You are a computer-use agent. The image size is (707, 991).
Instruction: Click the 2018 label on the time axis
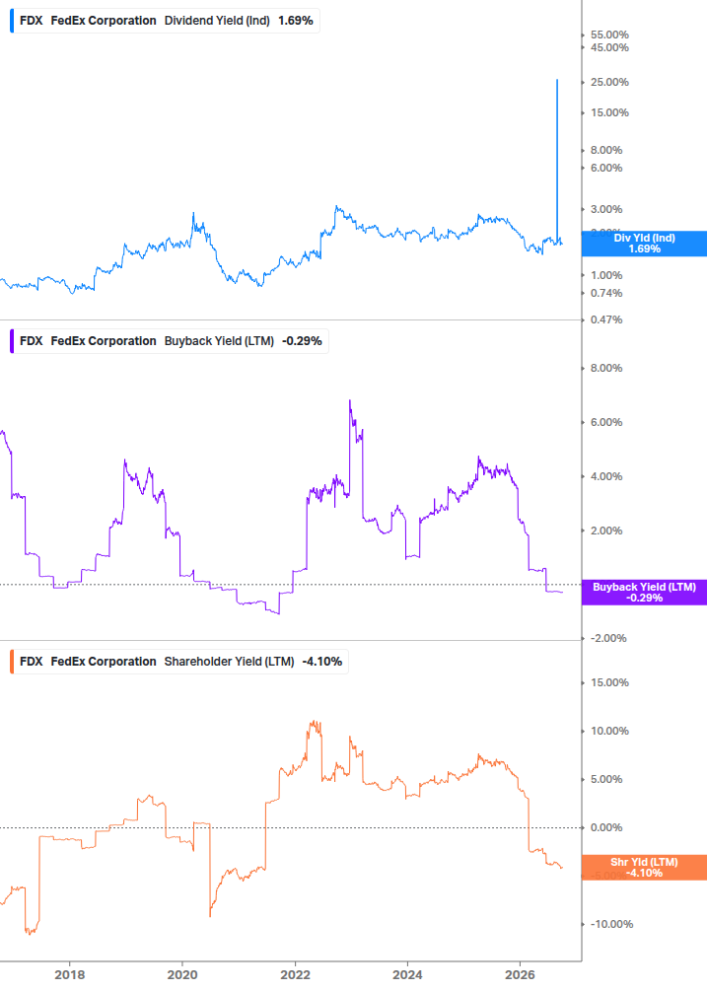(69, 974)
